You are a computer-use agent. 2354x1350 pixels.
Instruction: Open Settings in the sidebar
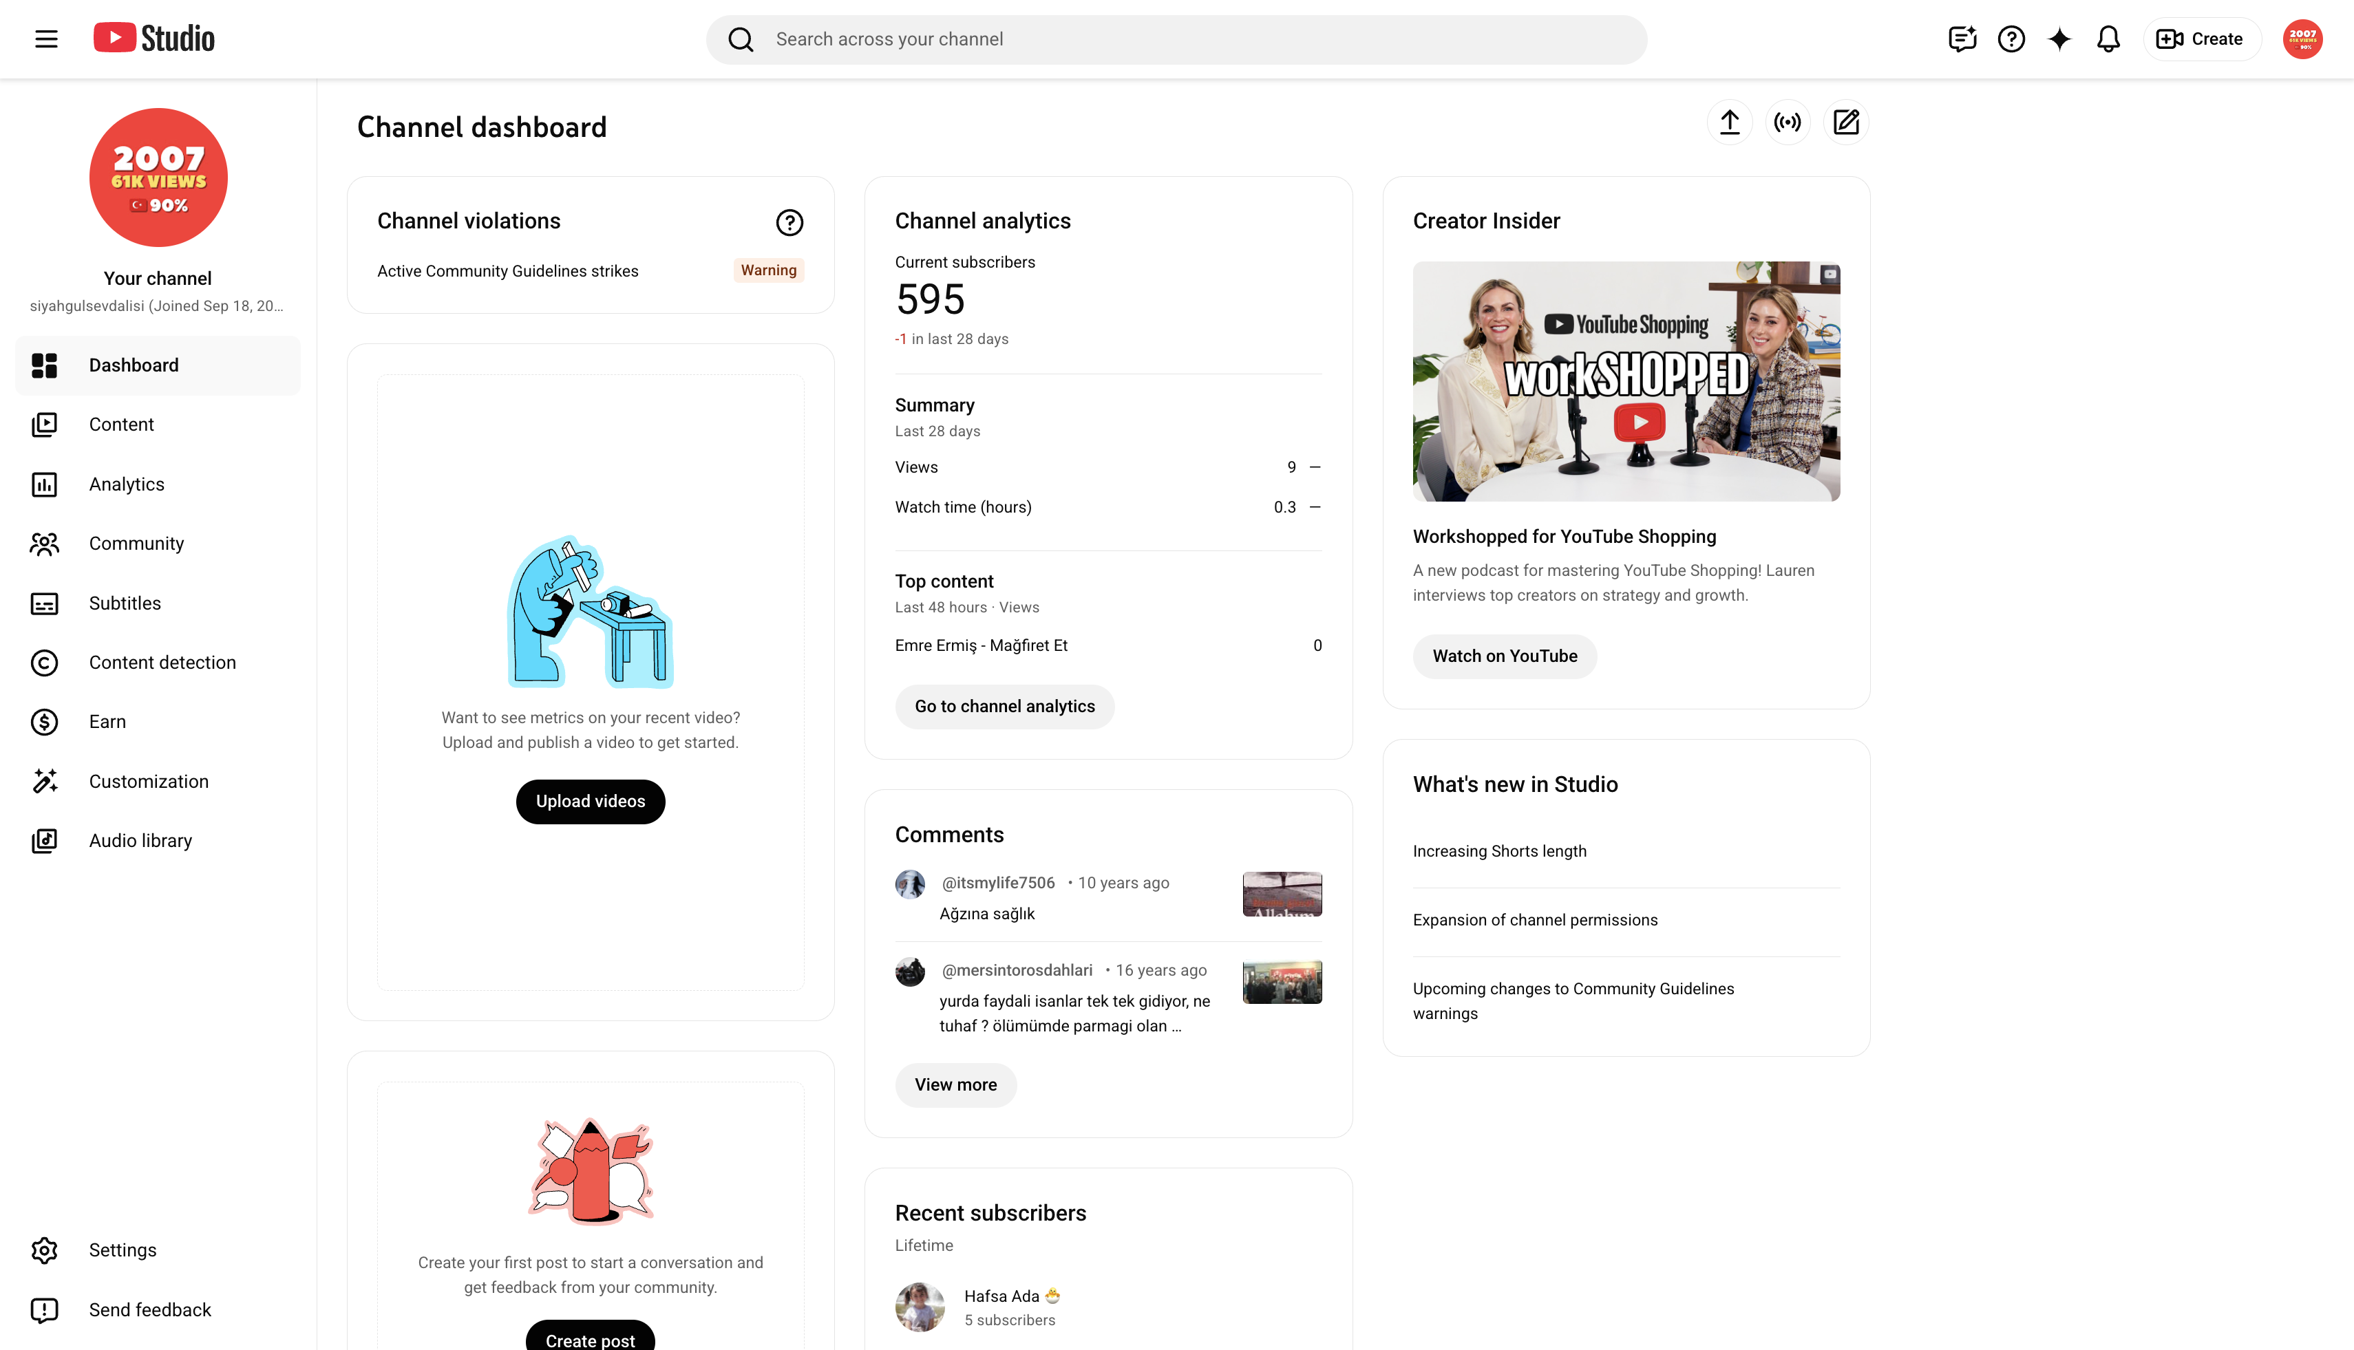[158, 1251]
